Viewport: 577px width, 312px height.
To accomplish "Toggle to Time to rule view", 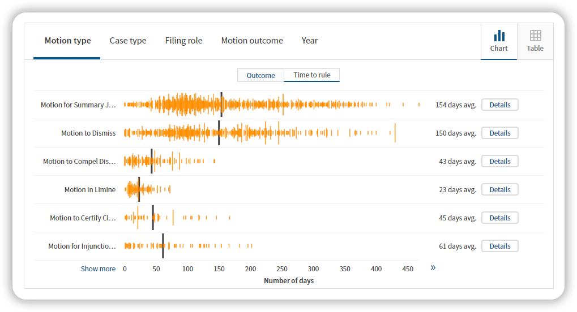I will click(312, 75).
